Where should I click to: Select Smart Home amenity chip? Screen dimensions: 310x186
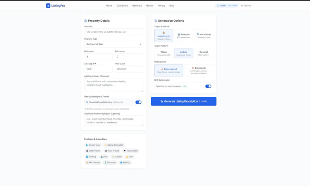(93, 151)
